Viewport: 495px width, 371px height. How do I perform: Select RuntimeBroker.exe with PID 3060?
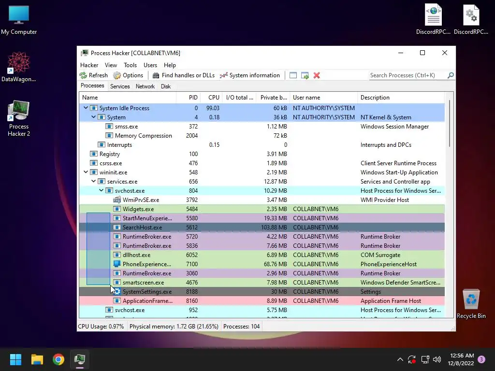pyautogui.click(x=262, y=273)
